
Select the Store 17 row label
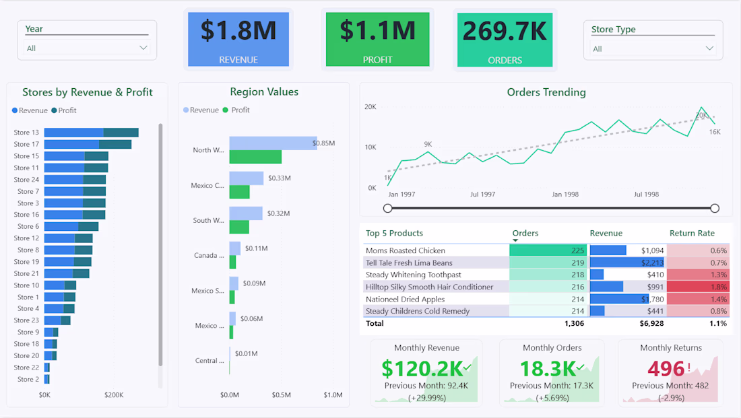pyautogui.click(x=26, y=144)
